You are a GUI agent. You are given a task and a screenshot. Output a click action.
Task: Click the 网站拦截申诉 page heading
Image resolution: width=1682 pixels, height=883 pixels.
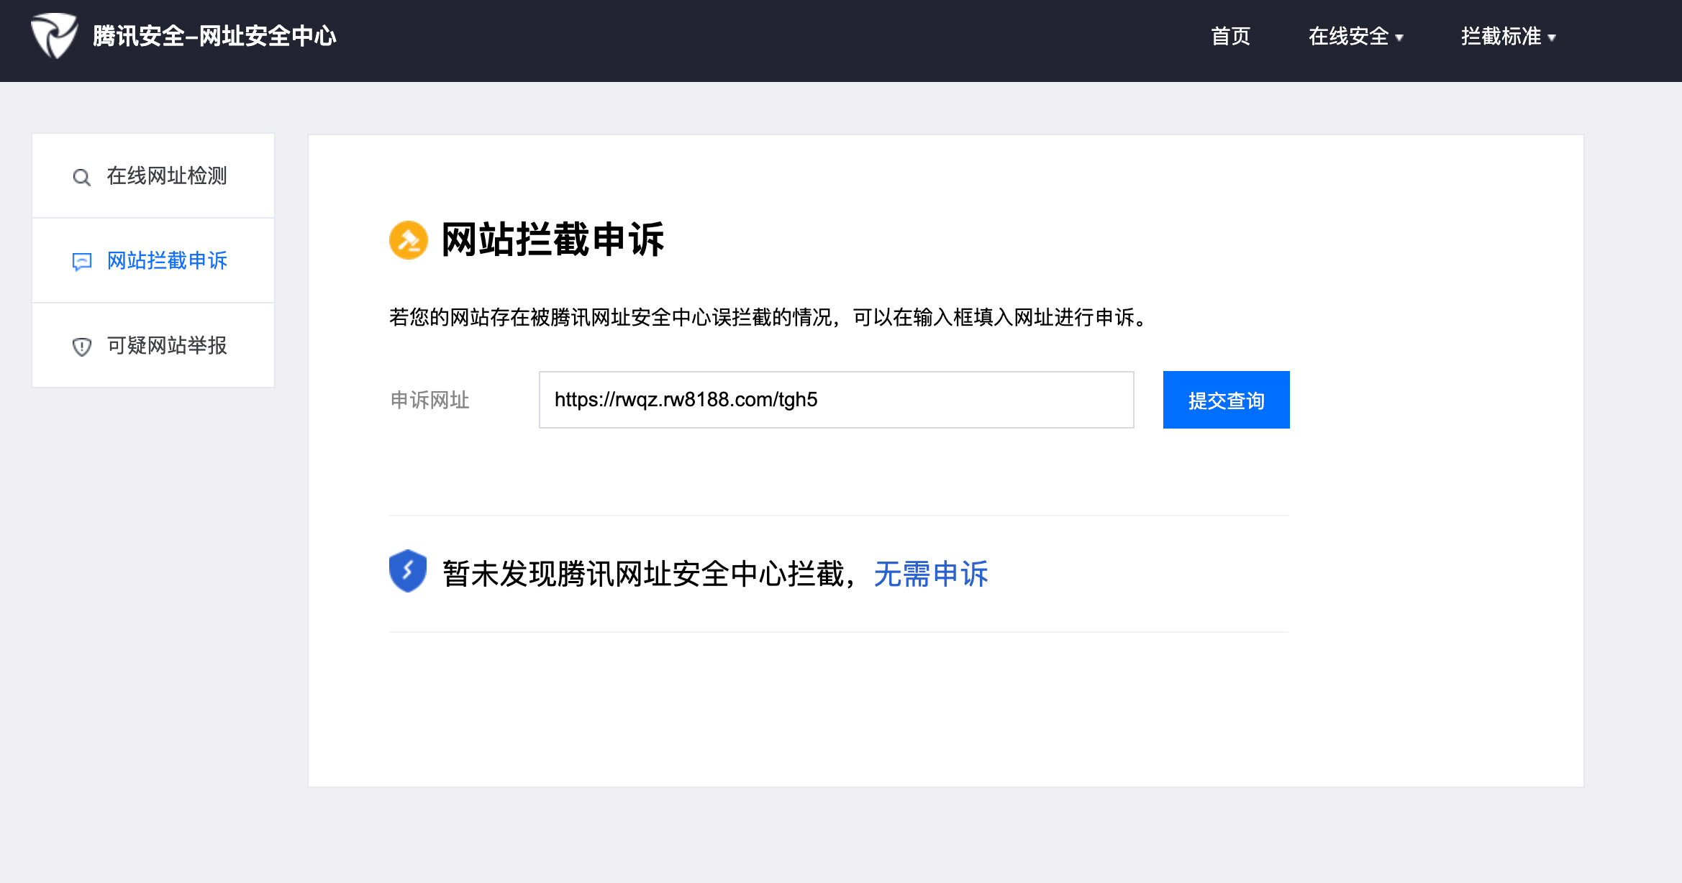coord(553,240)
